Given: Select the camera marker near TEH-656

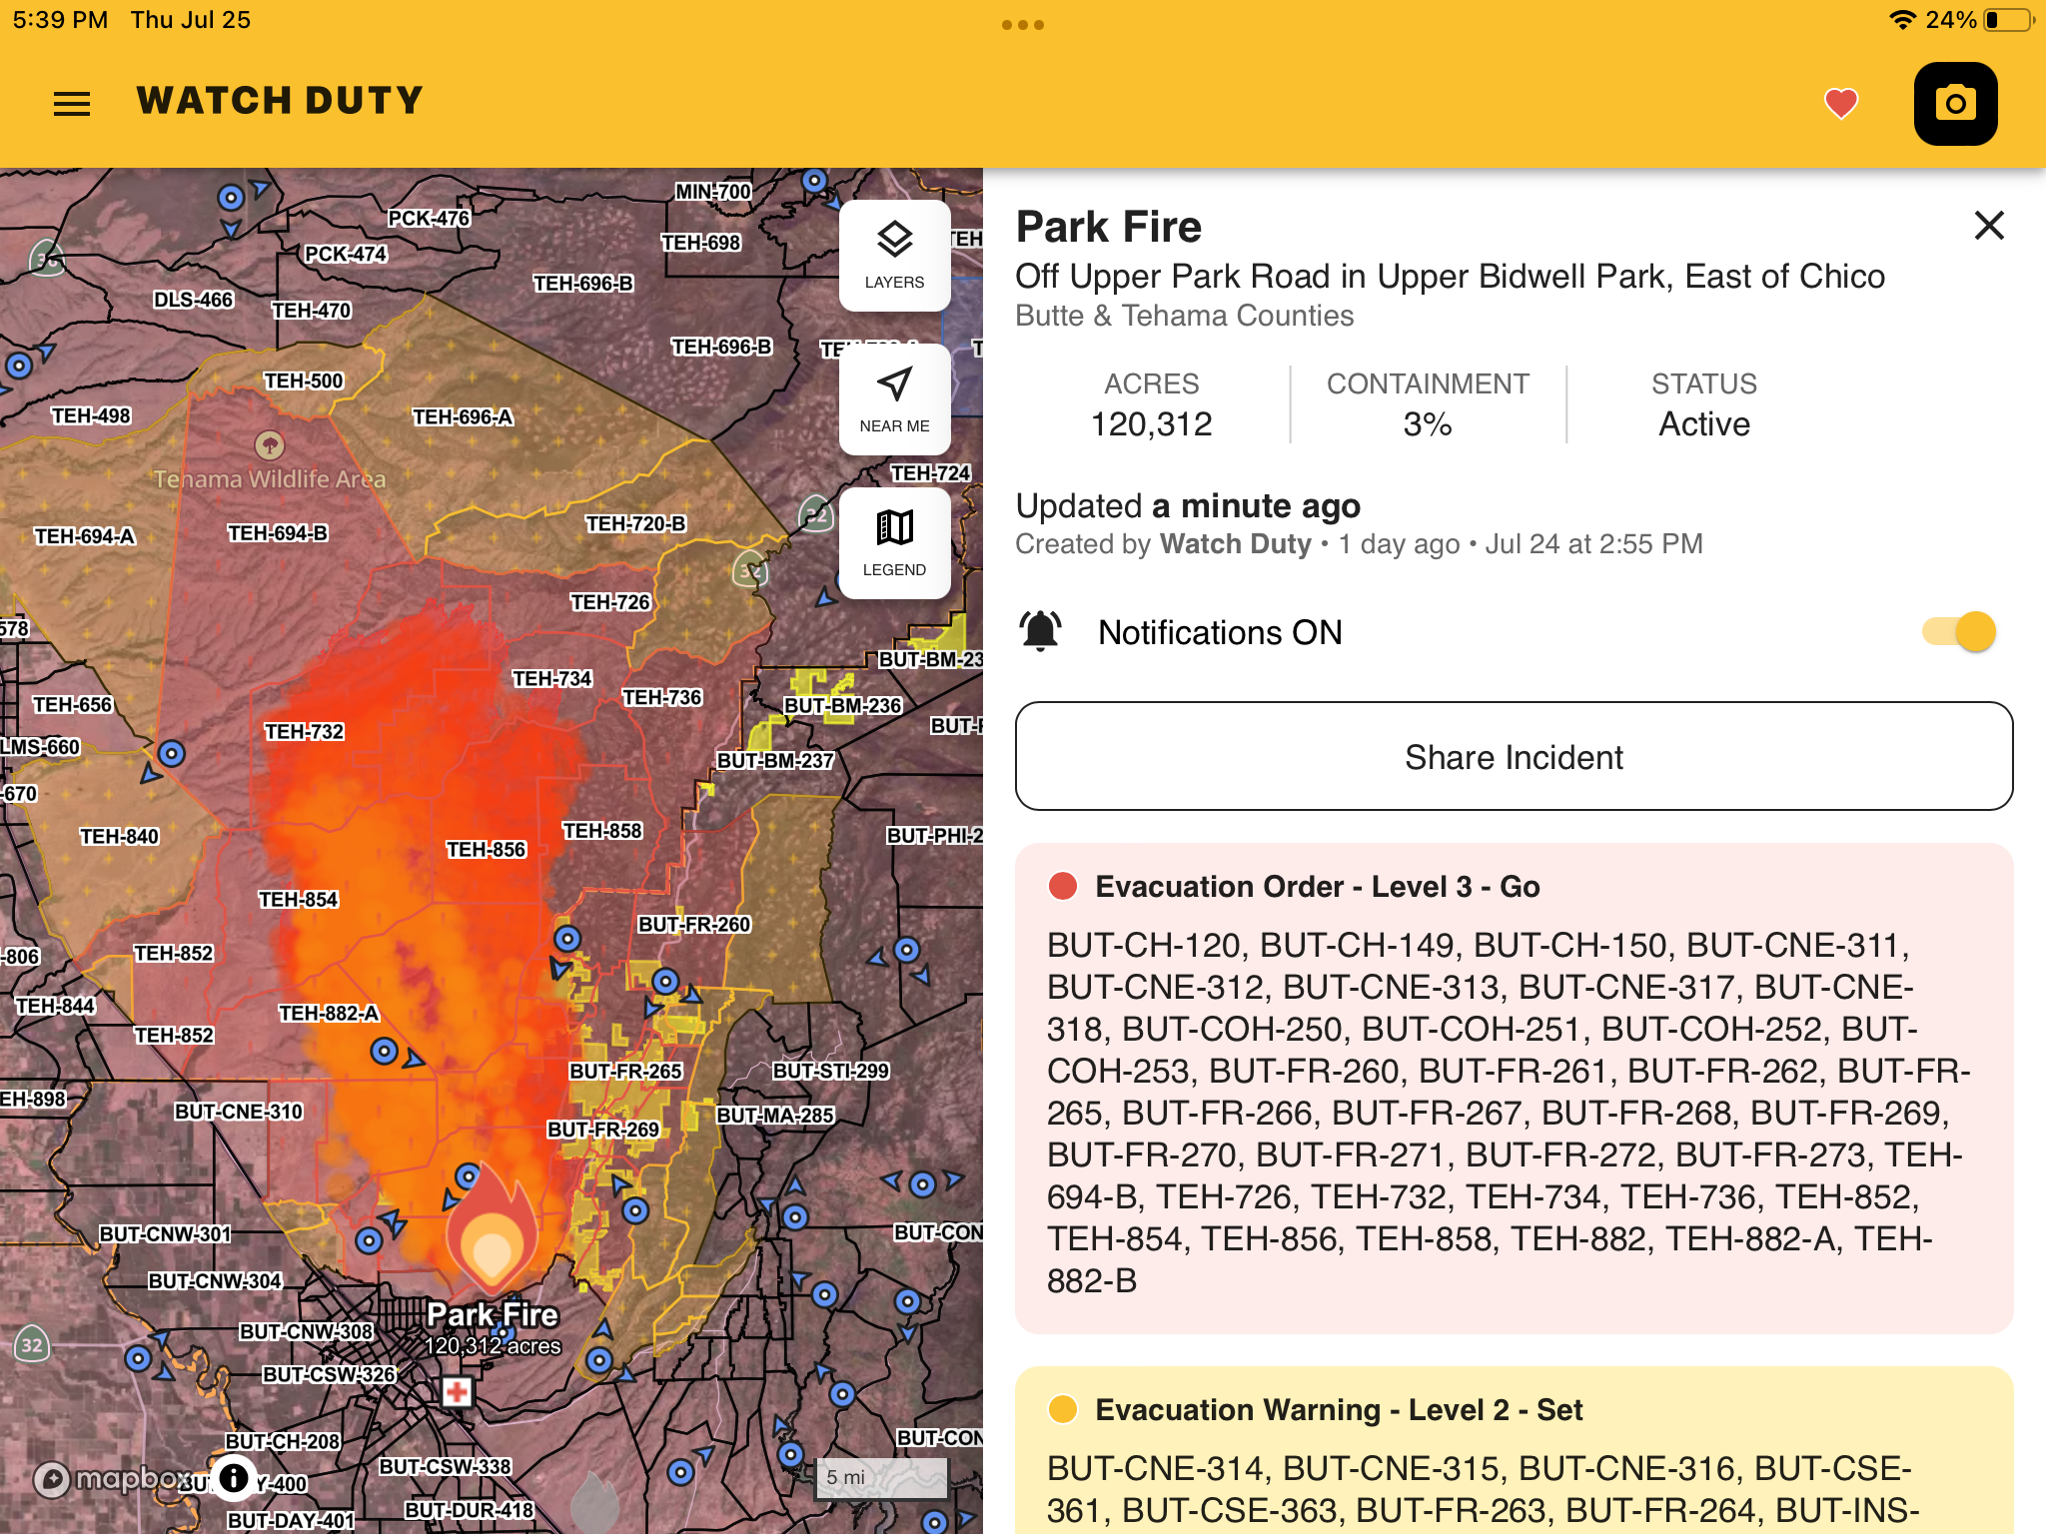Looking at the screenshot, I should (x=172, y=753).
